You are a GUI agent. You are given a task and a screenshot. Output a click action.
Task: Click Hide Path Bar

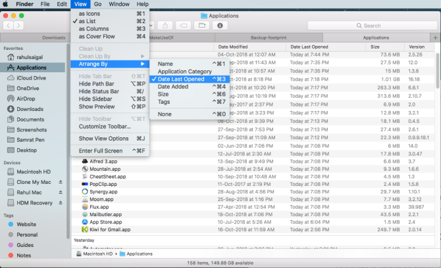tap(110, 84)
